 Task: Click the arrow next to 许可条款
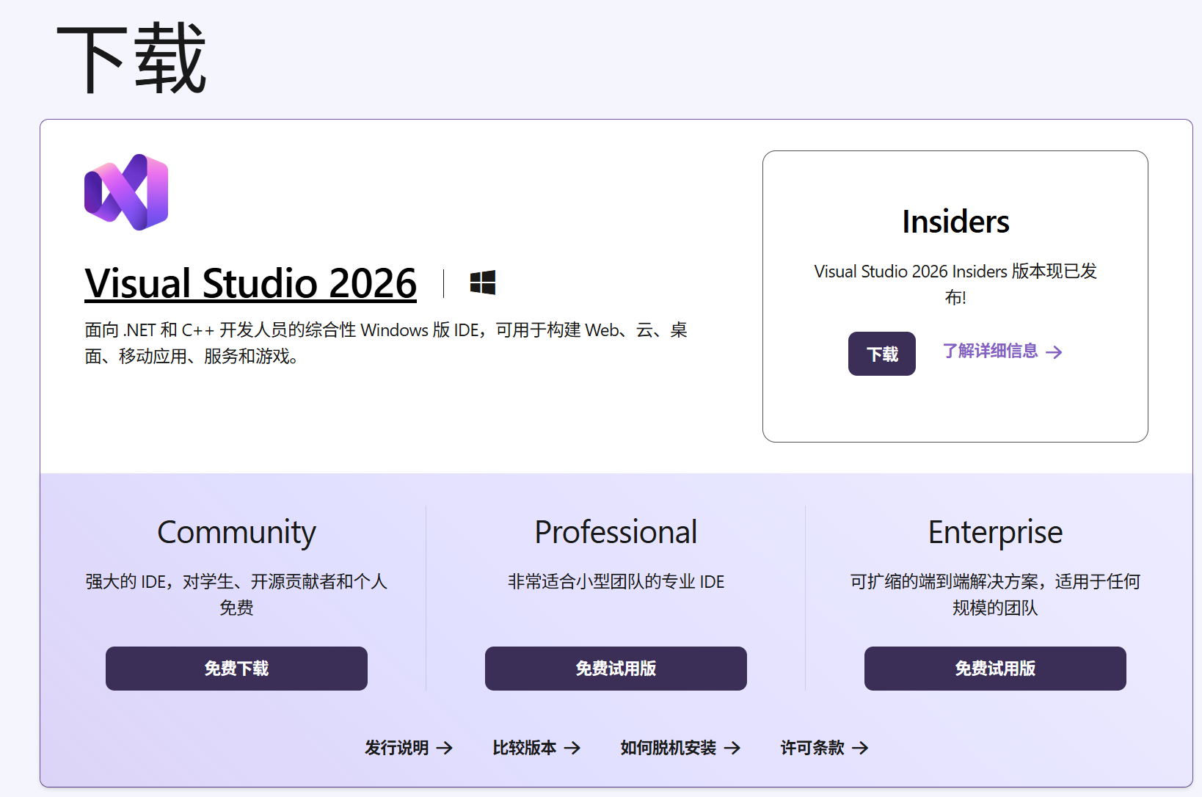[x=861, y=748]
